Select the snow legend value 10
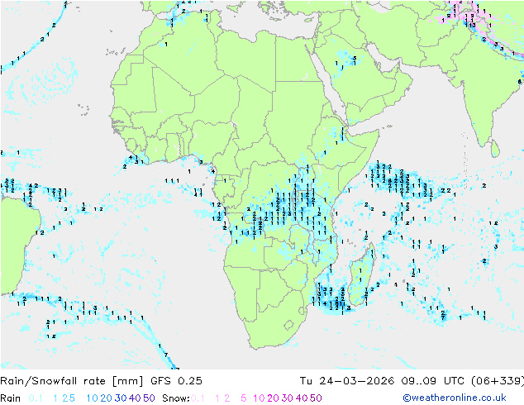524x405 pixels. click(259, 398)
